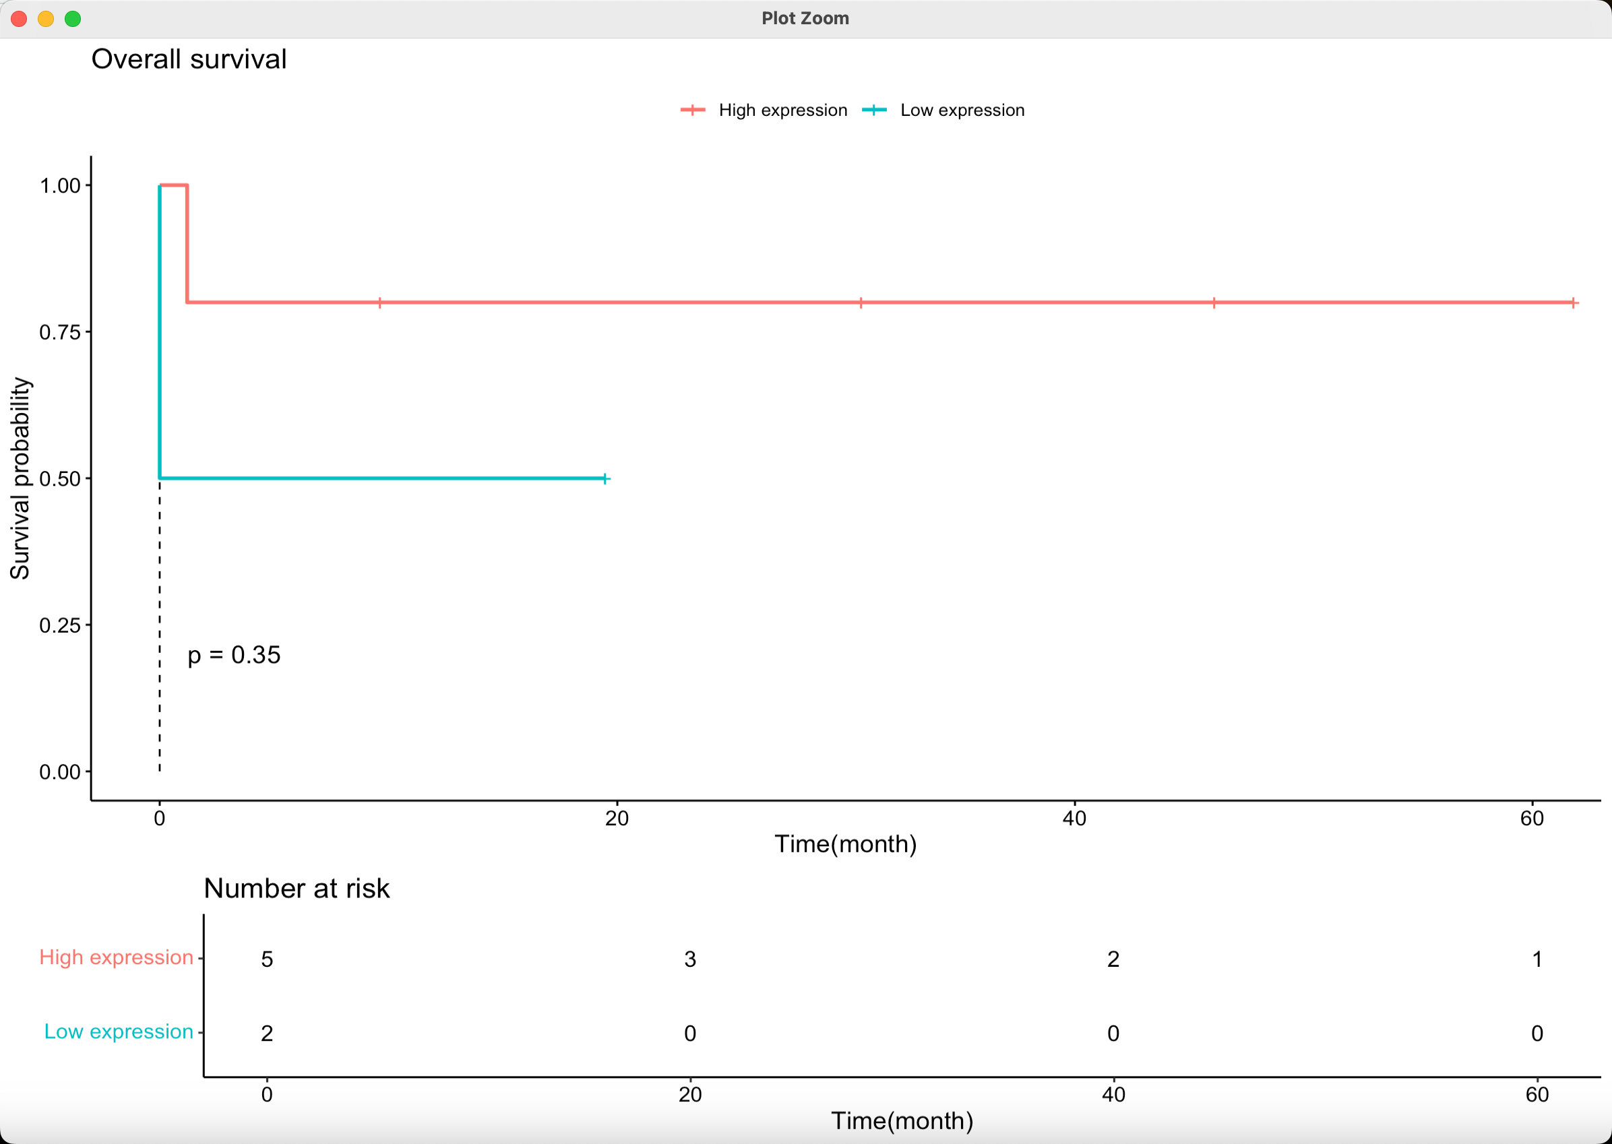Click the Low expression legend marker
Image resolution: width=1612 pixels, height=1144 pixels.
873,110
